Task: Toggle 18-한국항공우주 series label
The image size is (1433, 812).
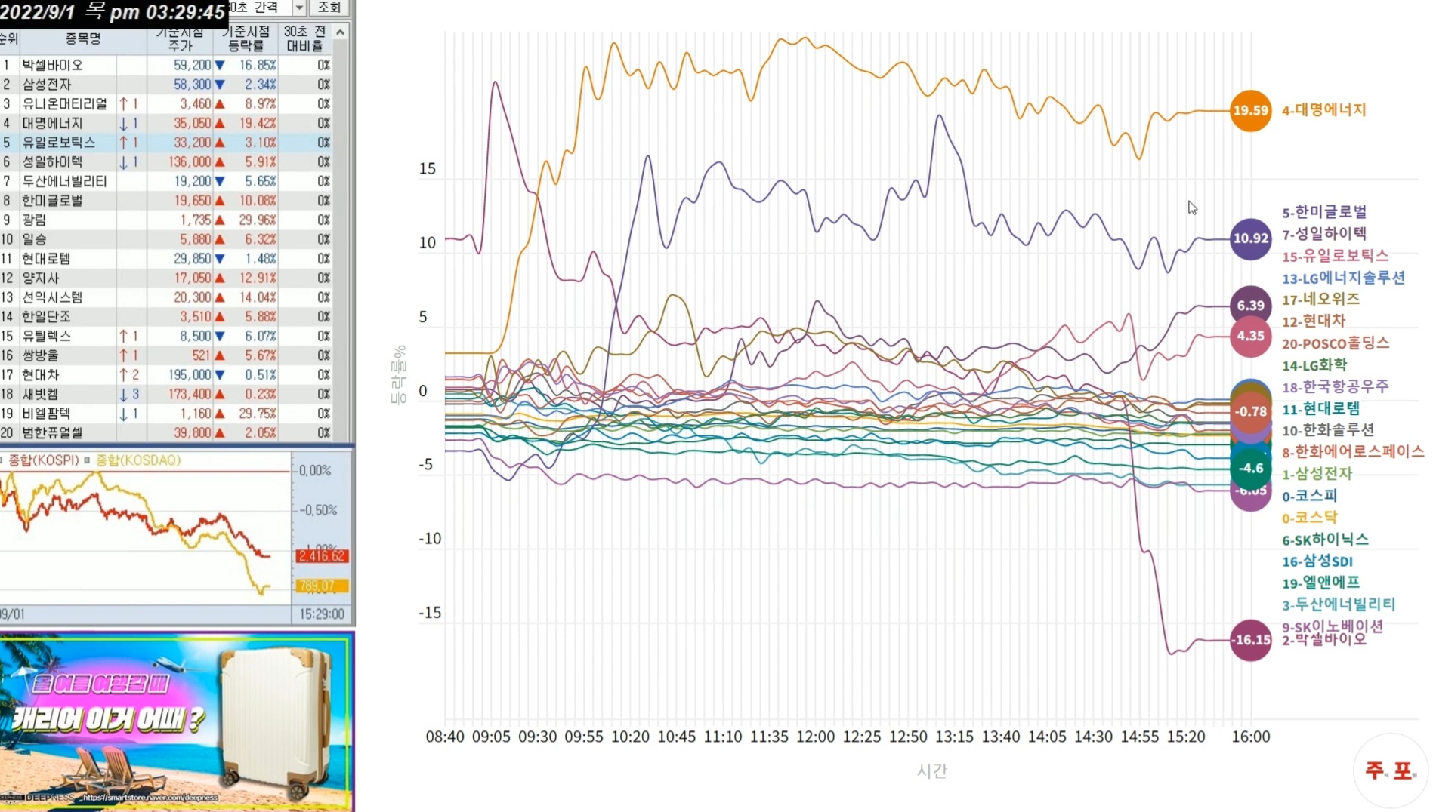Action: (x=1335, y=386)
